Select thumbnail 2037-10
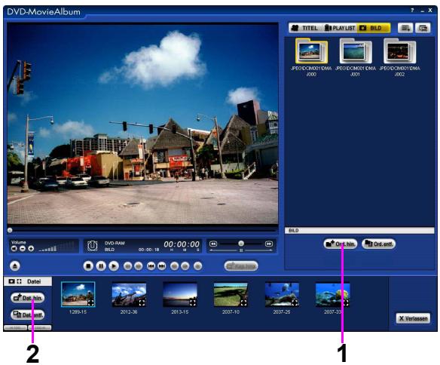Viewport: 440px width, 365px height. tap(231, 294)
